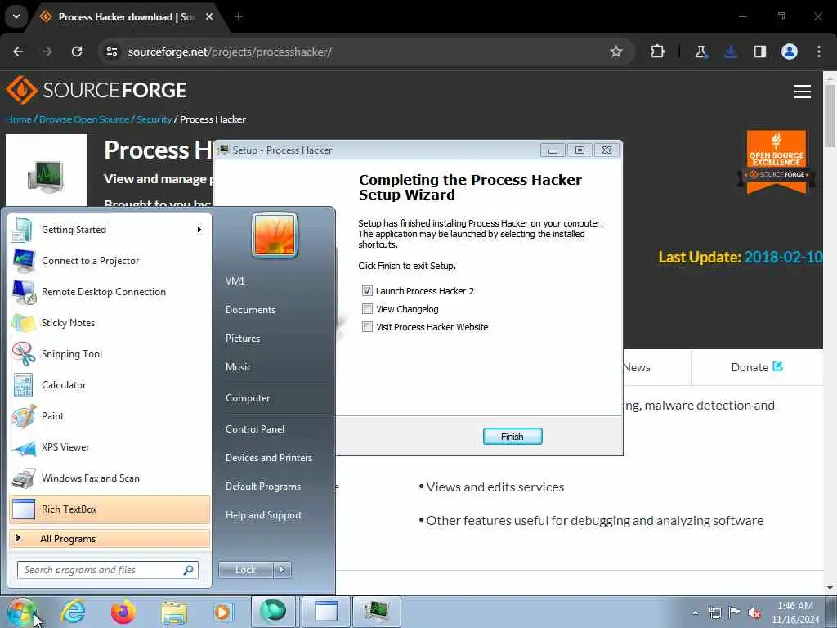This screenshot has width=837, height=628.
Task: Show hidden system tray icons
Action: pos(695,612)
